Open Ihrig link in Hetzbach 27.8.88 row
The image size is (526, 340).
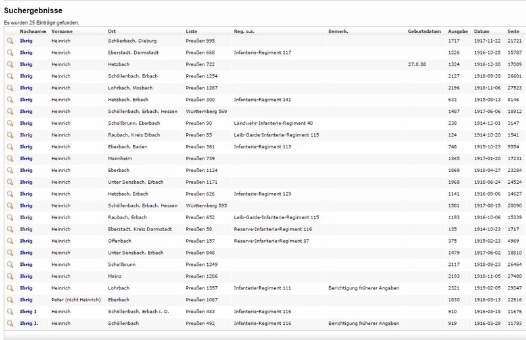click(26, 64)
